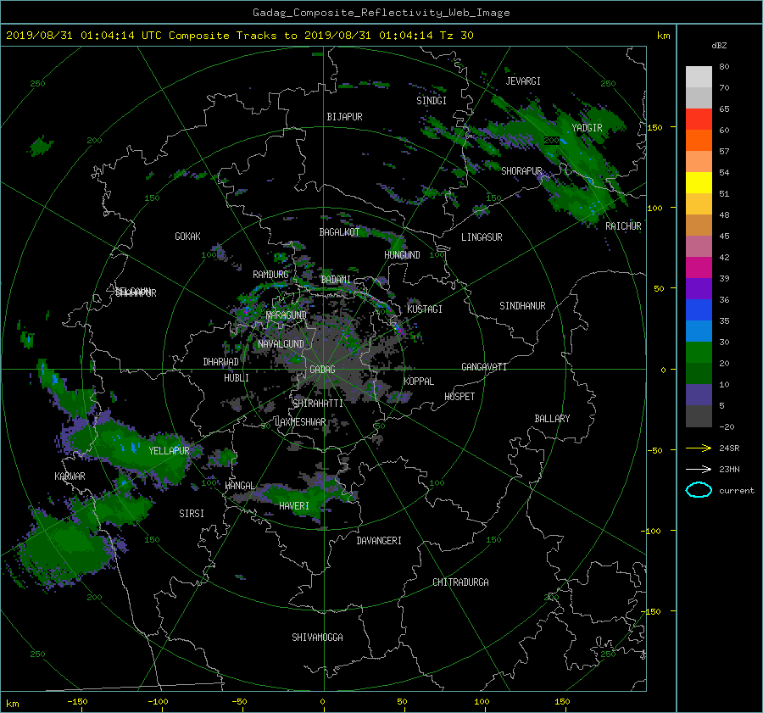
Task: Click the 'SHORAPUR' city label
Action: 521,171
